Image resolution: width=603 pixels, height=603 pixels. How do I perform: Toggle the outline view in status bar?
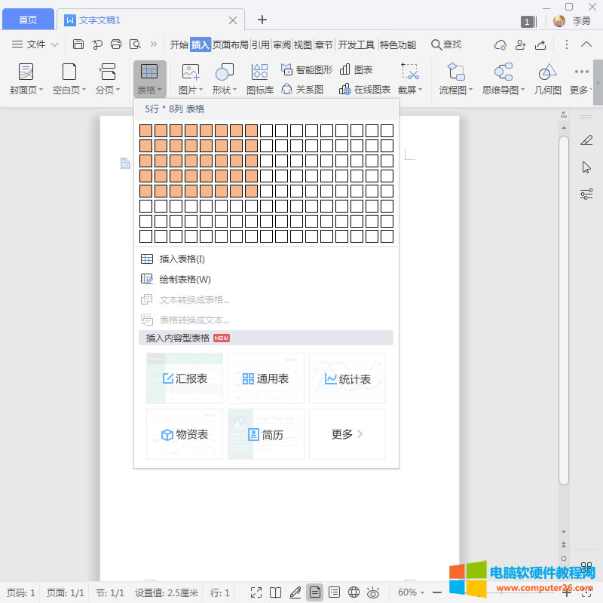(x=335, y=592)
